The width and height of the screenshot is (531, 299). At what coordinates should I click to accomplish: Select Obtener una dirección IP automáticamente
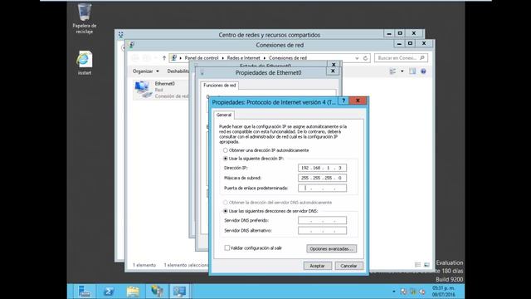click(225, 150)
